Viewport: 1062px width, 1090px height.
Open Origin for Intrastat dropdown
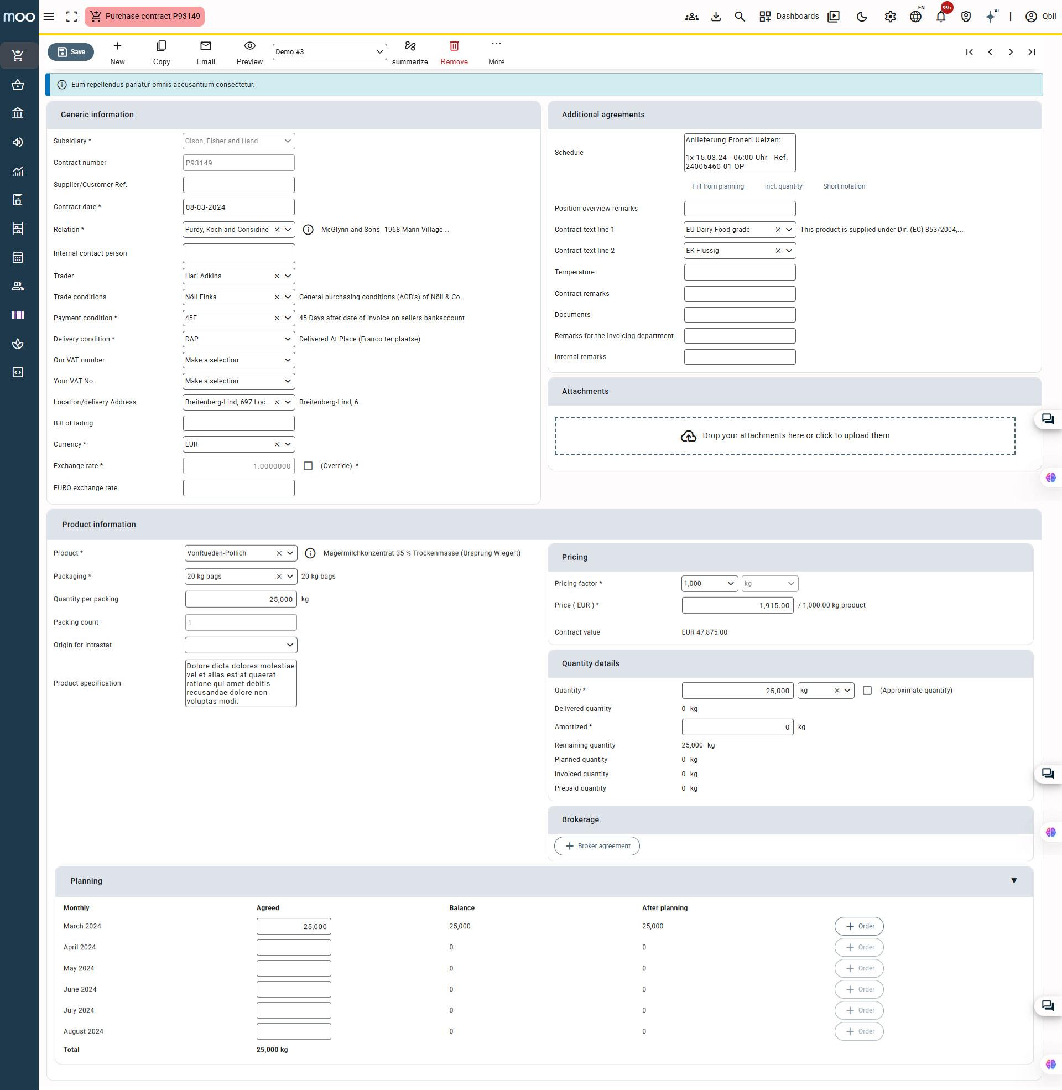pos(241,645)
